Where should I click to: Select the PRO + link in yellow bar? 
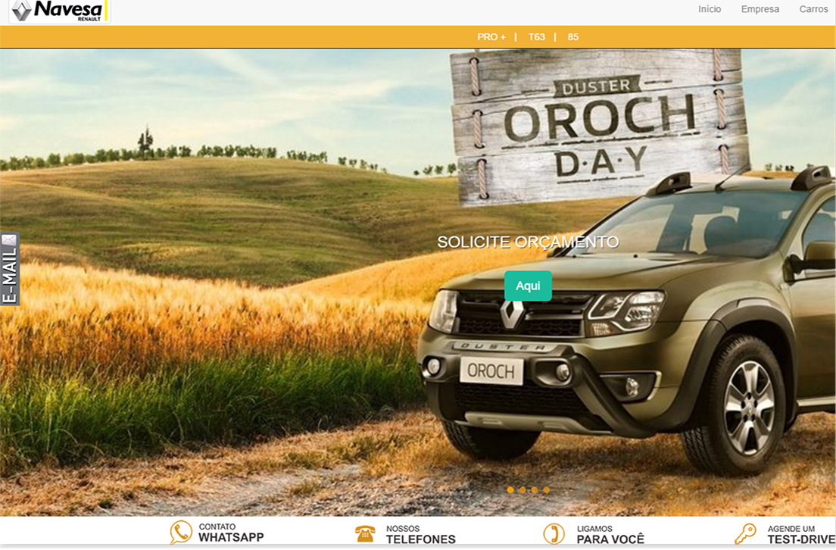coord(491,37)
